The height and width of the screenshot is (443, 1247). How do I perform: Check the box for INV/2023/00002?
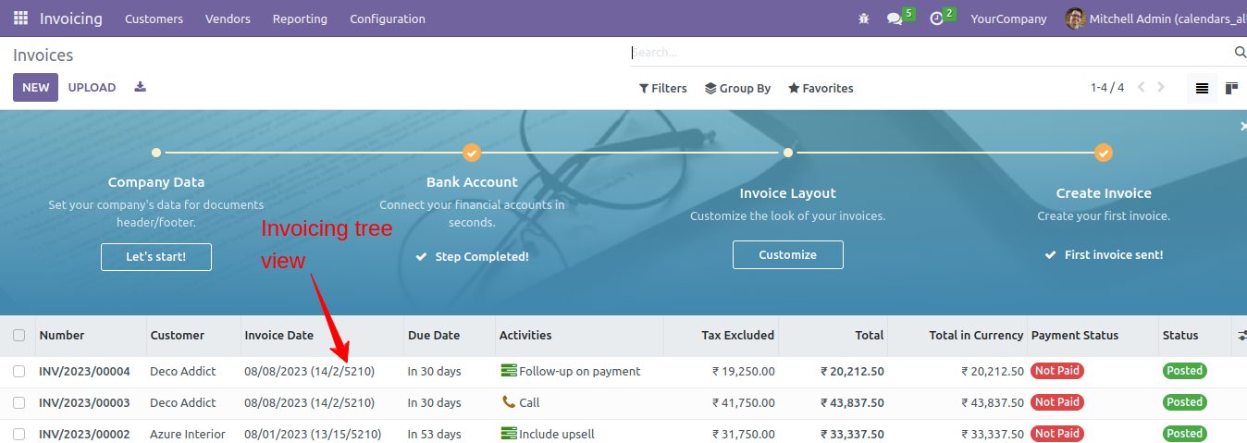(x=19, y=434)
